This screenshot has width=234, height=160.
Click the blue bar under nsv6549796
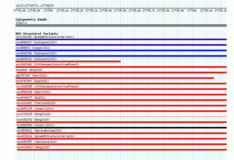[121, 56]
